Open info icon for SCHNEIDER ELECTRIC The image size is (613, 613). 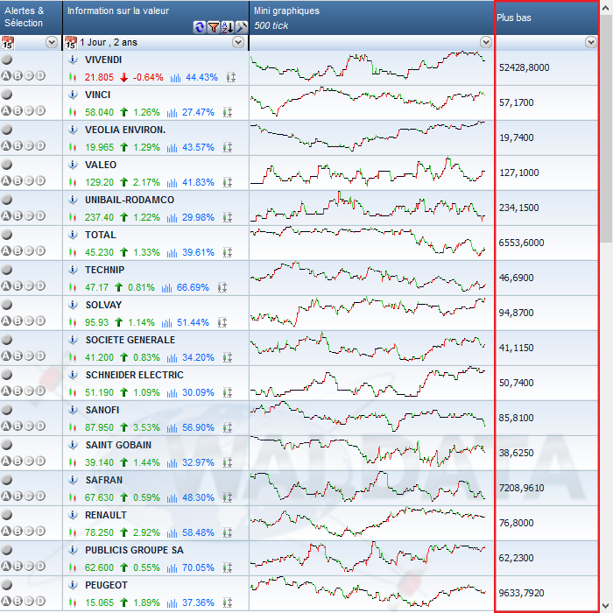pyautogui.click(x=73, y=375)
